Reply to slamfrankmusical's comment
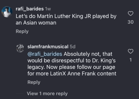 point(34,82)
